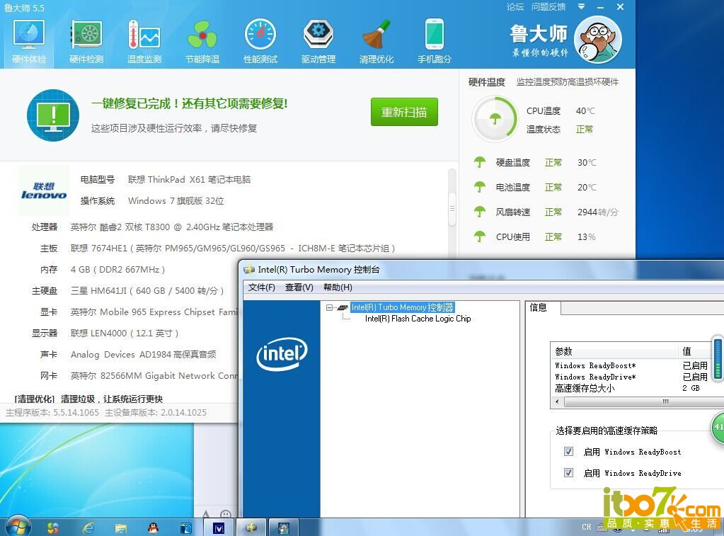Click the green floating gadget bar
Screen dimensions: 724x536
pyautogui.click(x=718, y=359)
